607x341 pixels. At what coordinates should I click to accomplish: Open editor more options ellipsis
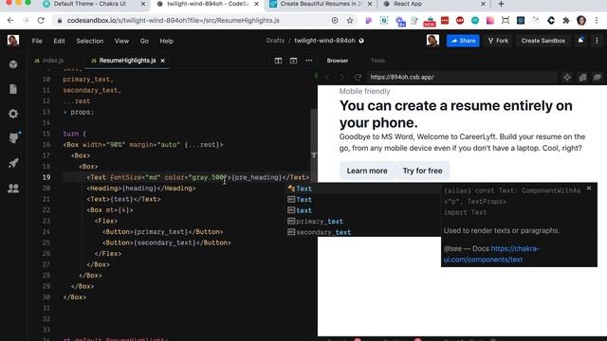pos(309,61)
